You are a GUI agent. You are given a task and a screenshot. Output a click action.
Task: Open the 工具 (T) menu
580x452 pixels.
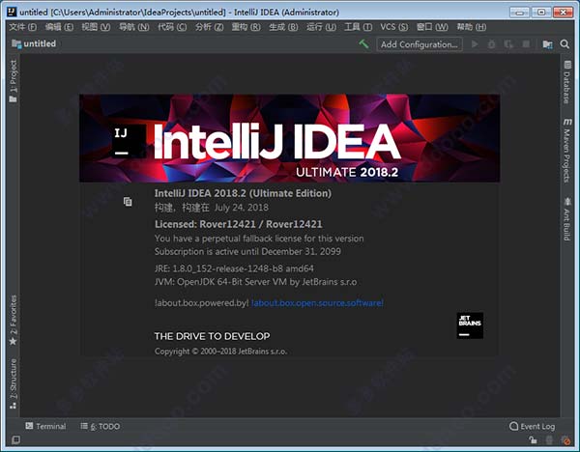click(358, 27)
